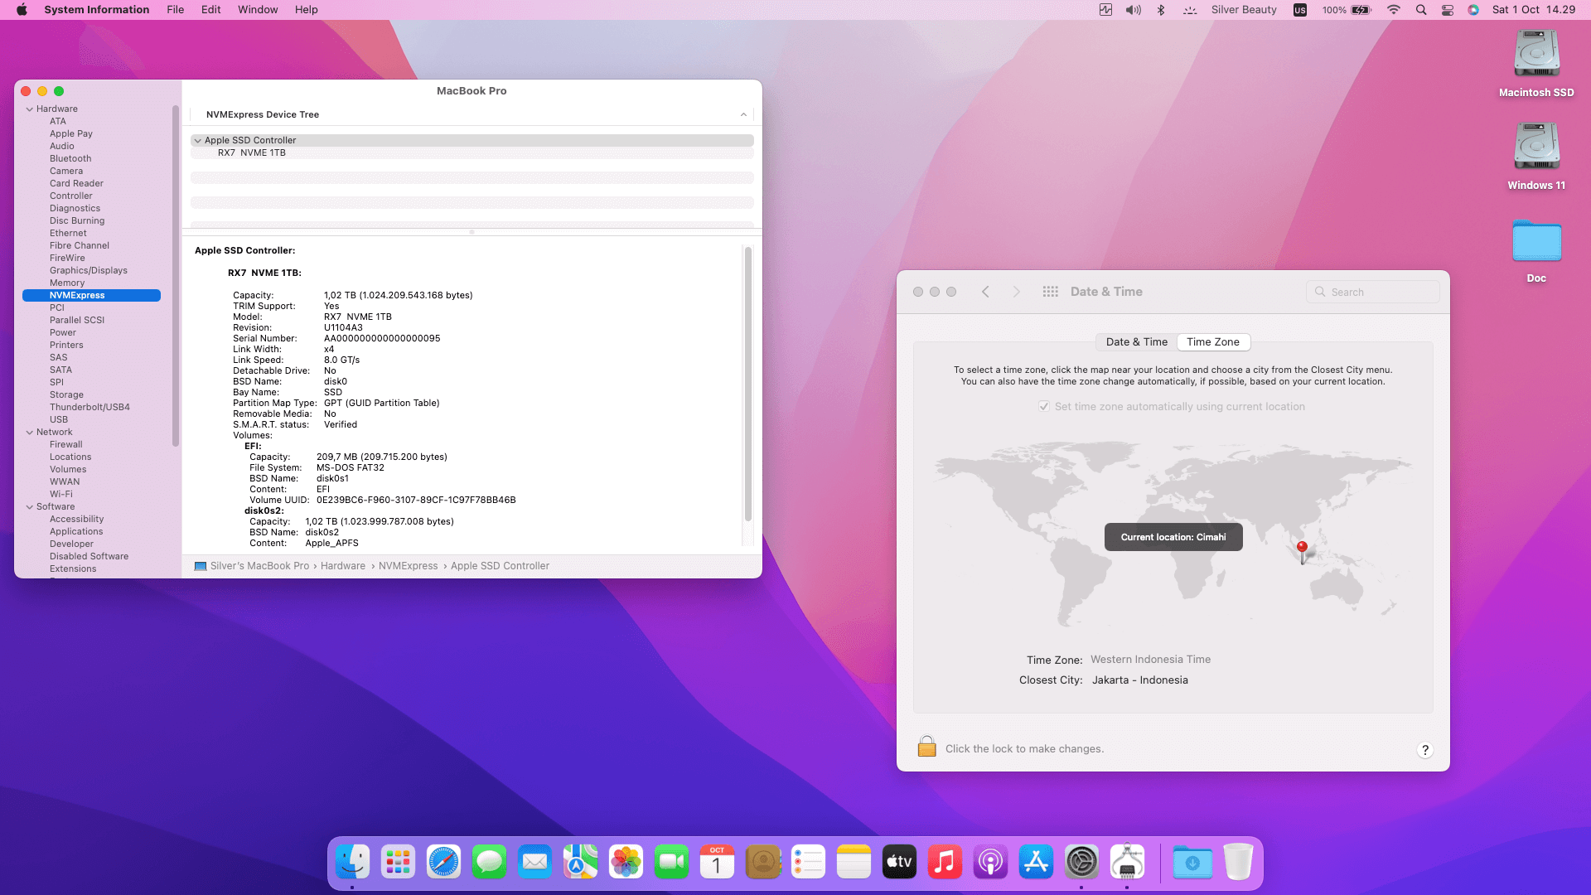Open Bluetooth status menu
The image size is (1591, 895).
[1161, 10]
